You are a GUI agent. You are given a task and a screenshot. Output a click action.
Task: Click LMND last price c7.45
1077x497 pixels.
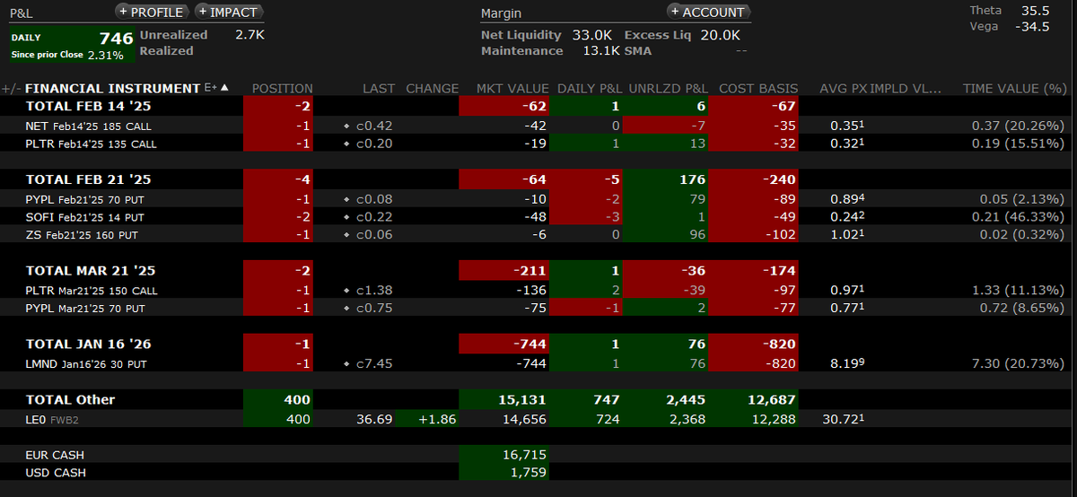[x=373, y=363]
